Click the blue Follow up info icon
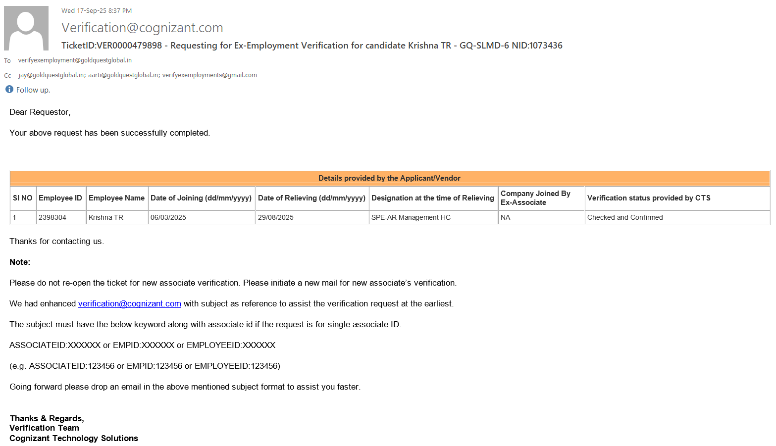The image size is (776, 446). [x=9, y=89]
